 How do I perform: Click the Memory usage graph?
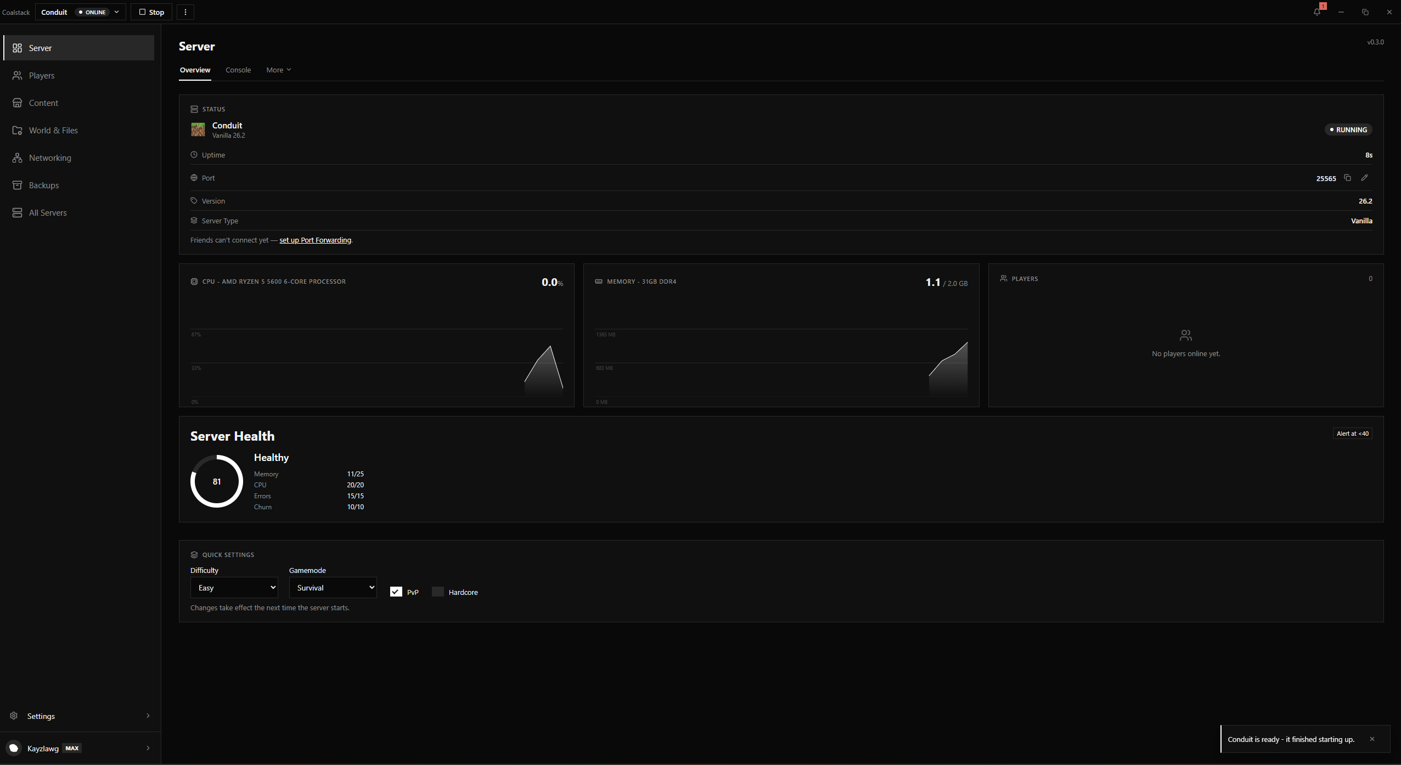[781, 362]
